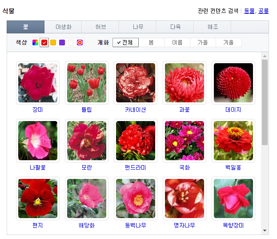Screen dimensions: 277x239
Task: Open the 과꽃 flower photo
Action: pyautogui.click(x=185, y=83)
